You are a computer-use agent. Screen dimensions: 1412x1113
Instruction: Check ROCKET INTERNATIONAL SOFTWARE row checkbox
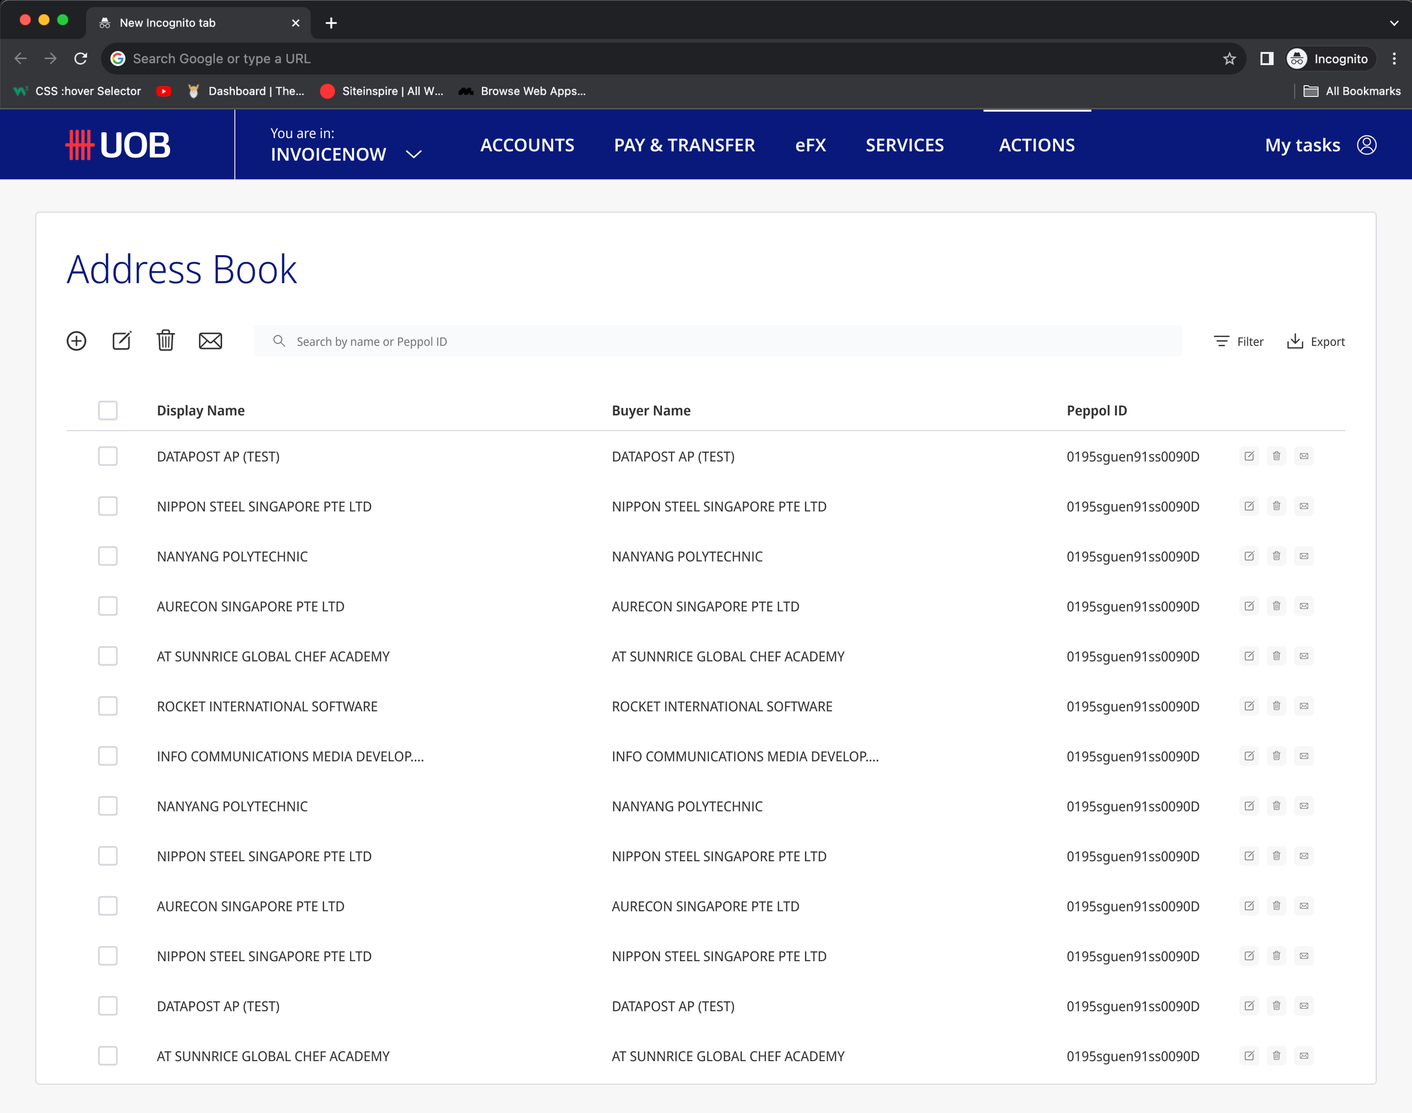[x=108, y=706]
